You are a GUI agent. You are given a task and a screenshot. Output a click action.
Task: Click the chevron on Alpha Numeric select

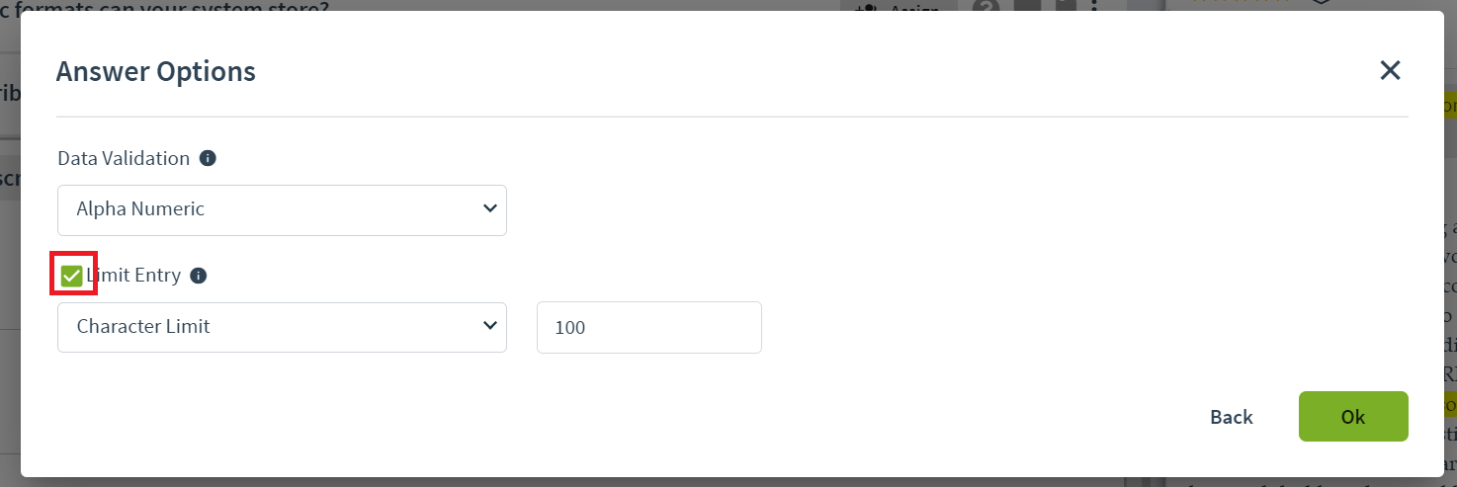[x=489, y=208]
